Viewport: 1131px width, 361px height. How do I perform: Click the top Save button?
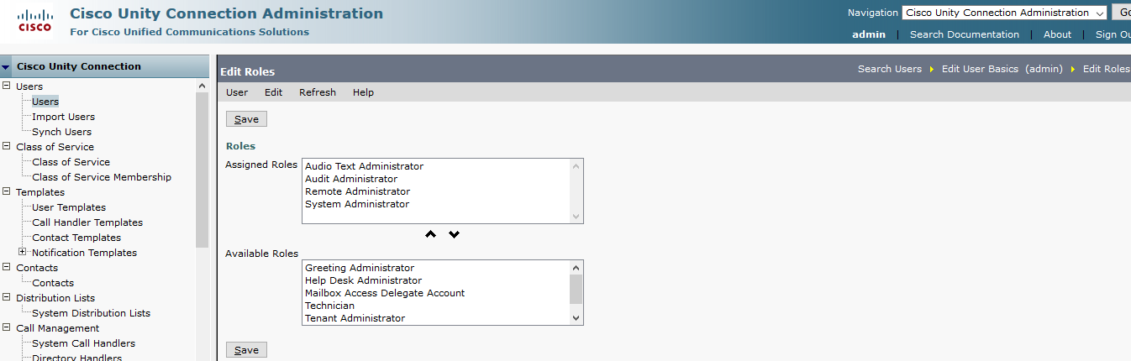point(246,119)
